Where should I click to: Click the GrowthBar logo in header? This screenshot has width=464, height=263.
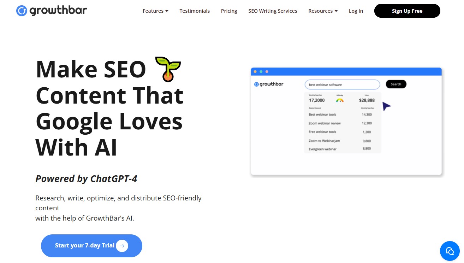pos(52,11)
